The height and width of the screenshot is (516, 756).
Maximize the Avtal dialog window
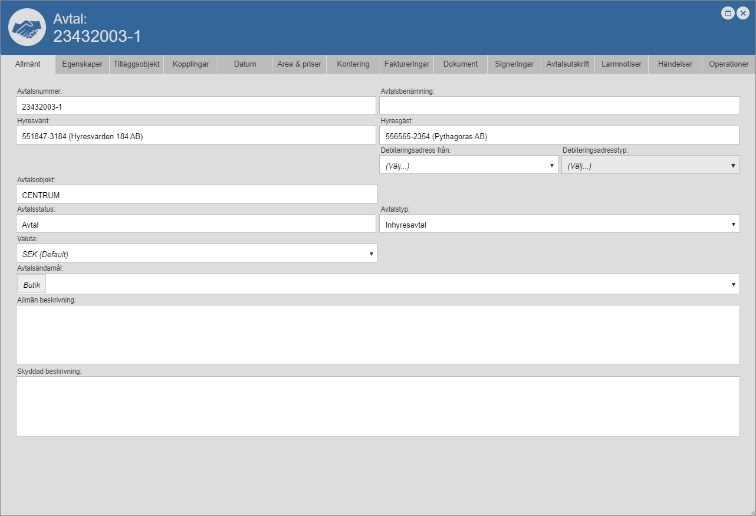tap(728, 13)
